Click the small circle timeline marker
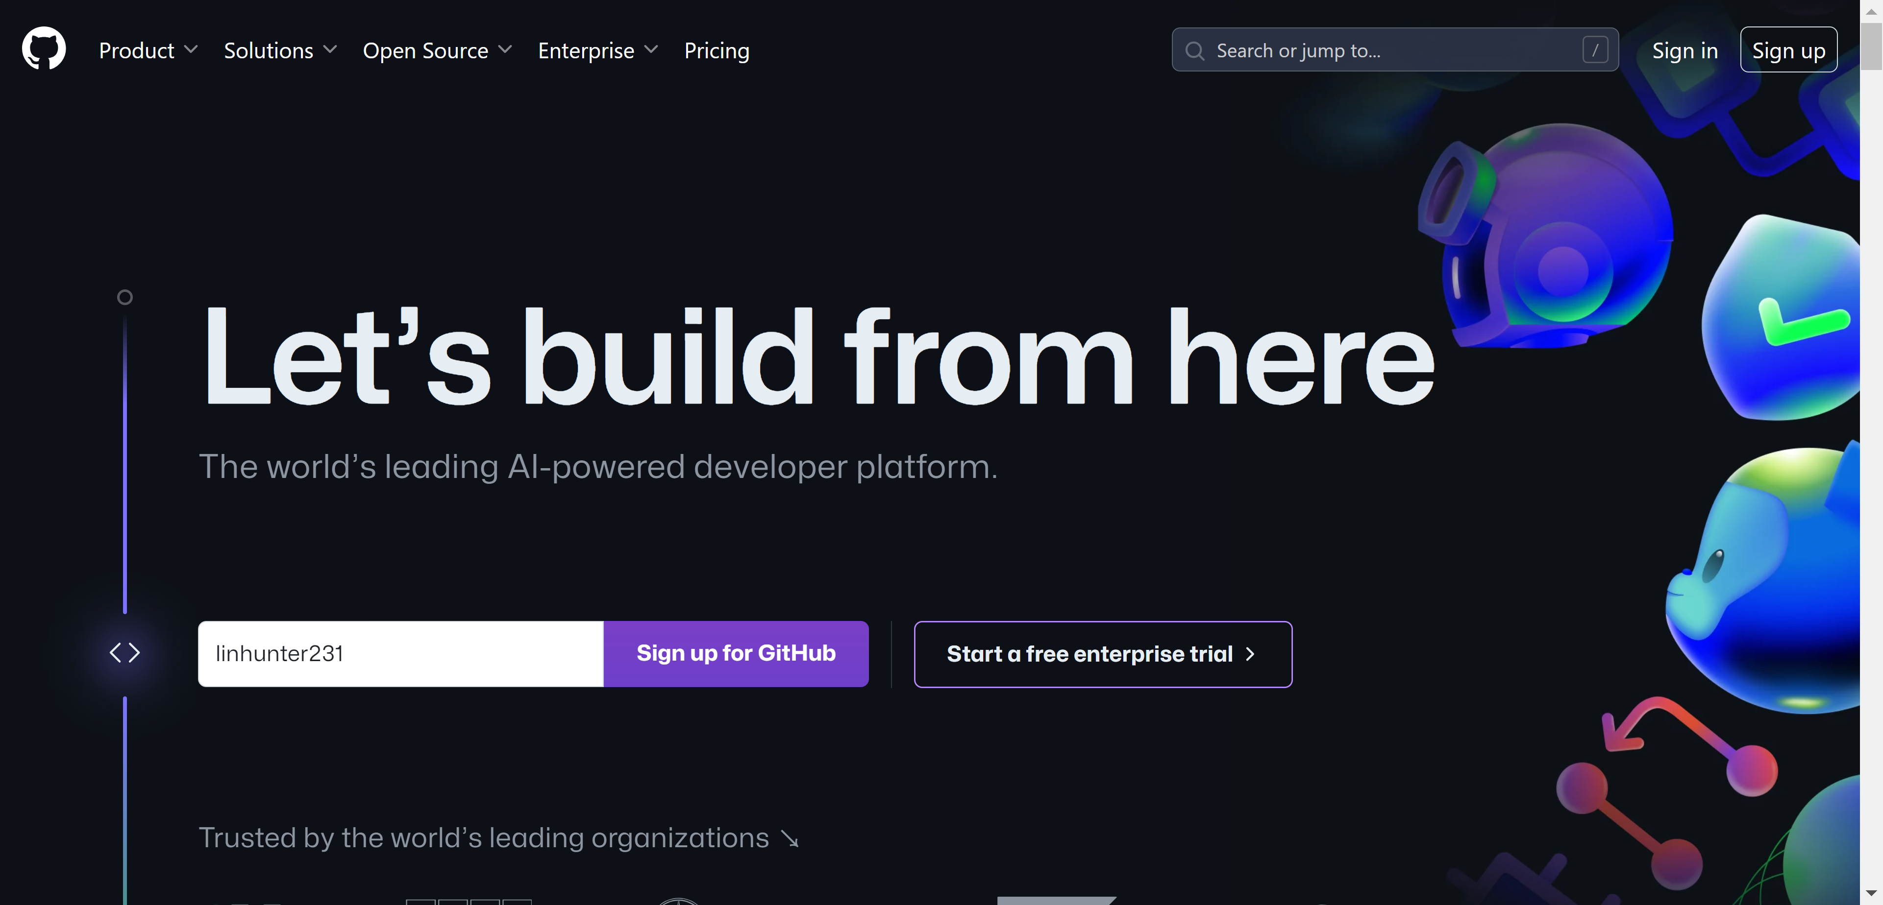The width and height of the screenshot is (1883, 905). coord(125,297)
